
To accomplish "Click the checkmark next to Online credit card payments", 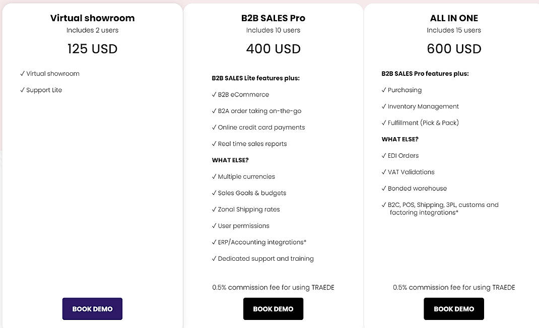I will point(214,127).
